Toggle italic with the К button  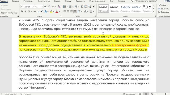pyautogui.click(x=25, y=11)
